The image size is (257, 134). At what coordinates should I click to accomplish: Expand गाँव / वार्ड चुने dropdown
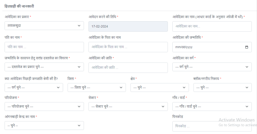click(x=212, y=106)
